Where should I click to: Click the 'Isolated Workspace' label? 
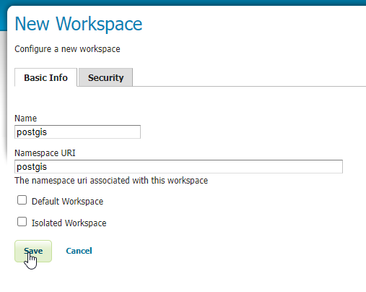69,223
